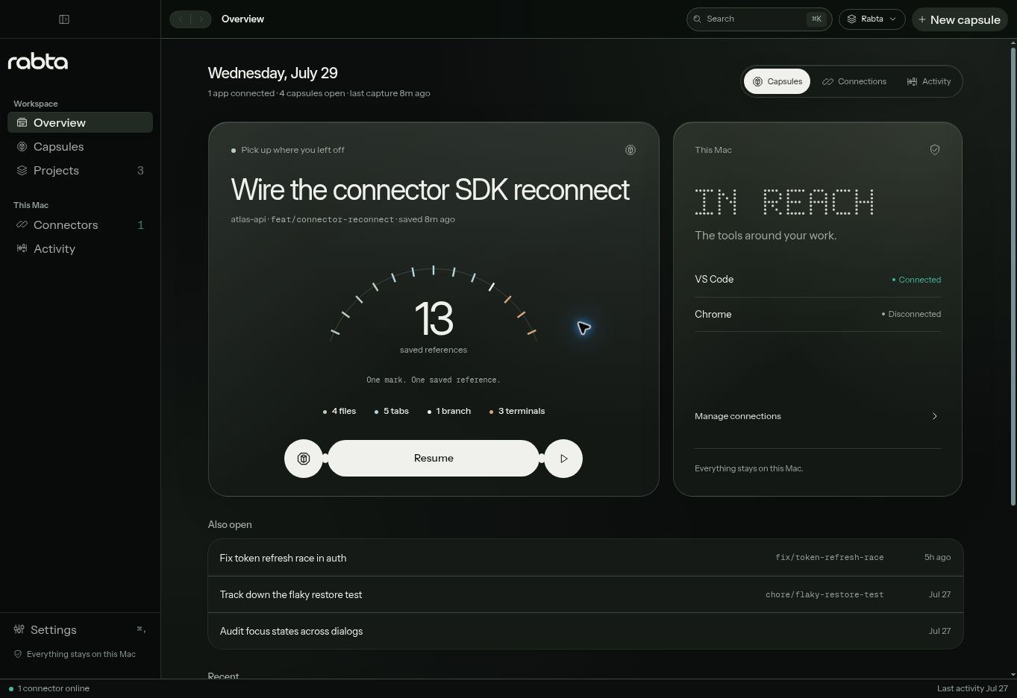Click the shield icon in sidebar footer
Viewport: 1017px width, 698px height.
pyautogui.click(x=18, y=654)
